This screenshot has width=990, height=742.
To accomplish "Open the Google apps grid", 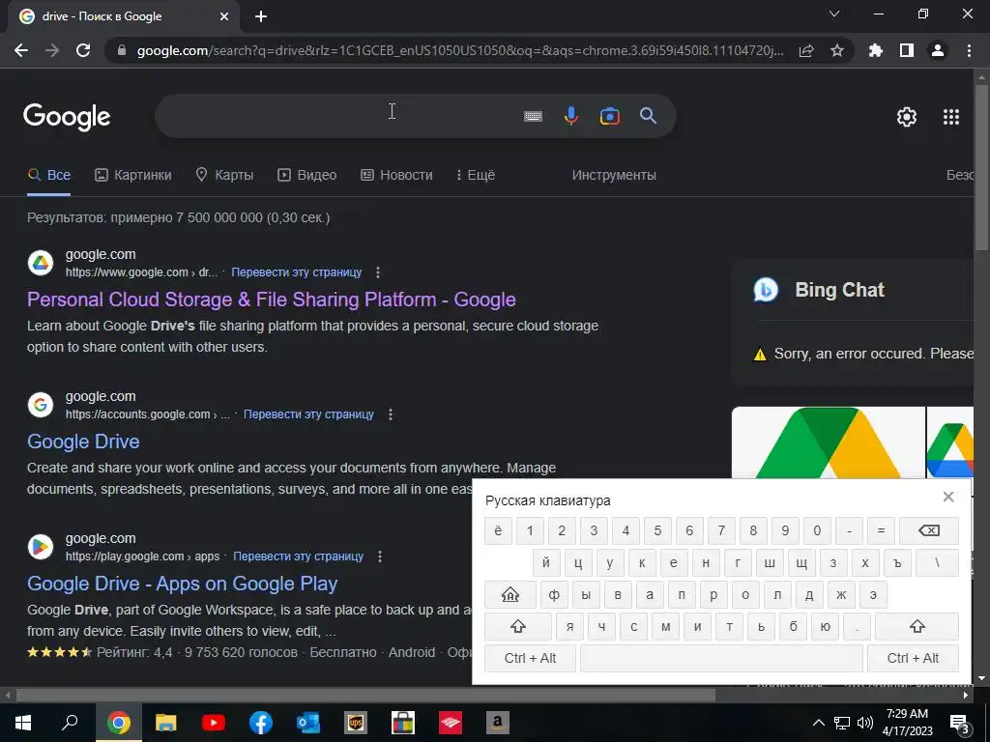I will click(x=951, y=117).
